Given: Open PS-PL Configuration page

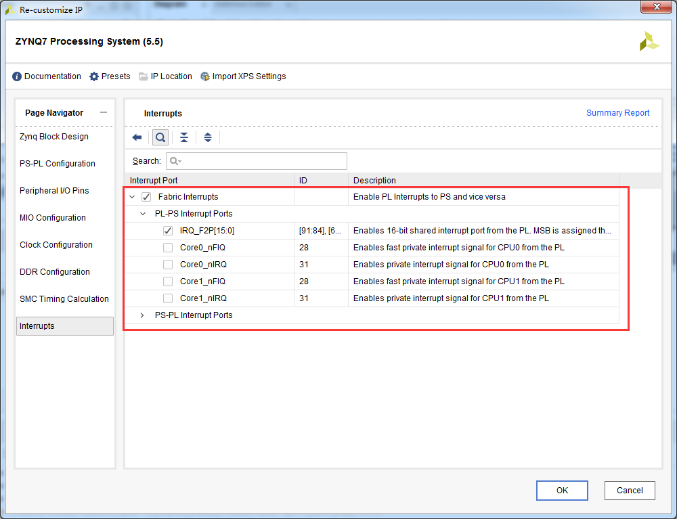Looking at the screenshot, I should (58, 164).
